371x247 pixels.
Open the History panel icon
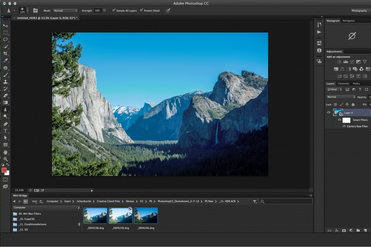pos(319,25)
